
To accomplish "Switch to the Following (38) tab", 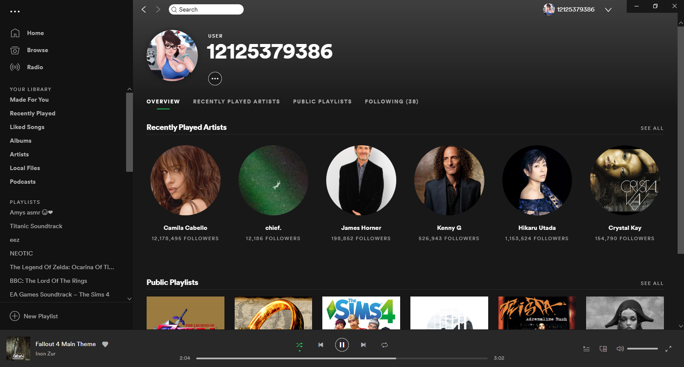I will tap(392, 102).
